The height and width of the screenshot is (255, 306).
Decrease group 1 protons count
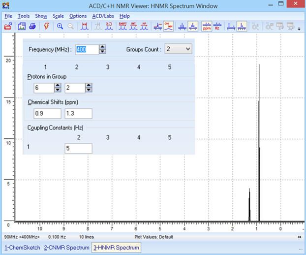point(58,90)
